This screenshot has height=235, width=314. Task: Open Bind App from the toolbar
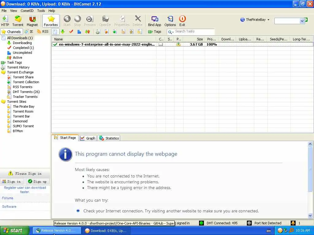(155, 21)
